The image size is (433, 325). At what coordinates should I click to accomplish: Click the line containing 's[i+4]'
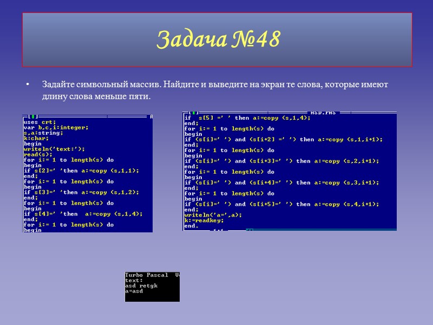(x=281, y=183)
